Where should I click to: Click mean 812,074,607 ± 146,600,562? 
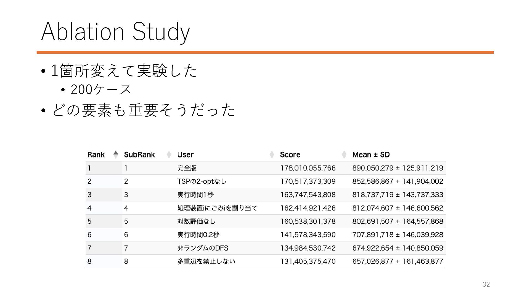pos(398,208)
